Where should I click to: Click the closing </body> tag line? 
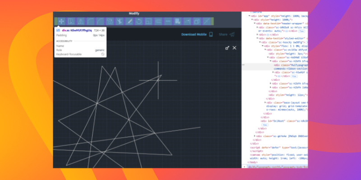point(253,162)
